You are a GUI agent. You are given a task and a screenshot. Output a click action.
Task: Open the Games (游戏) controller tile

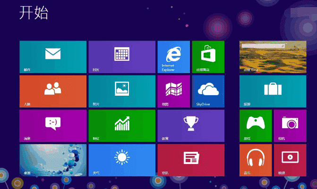pos(256,126)
